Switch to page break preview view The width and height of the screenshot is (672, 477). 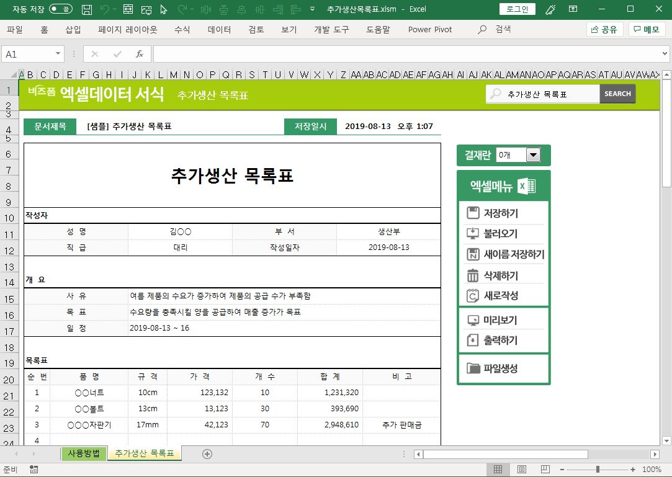click(x=545, y=470)
